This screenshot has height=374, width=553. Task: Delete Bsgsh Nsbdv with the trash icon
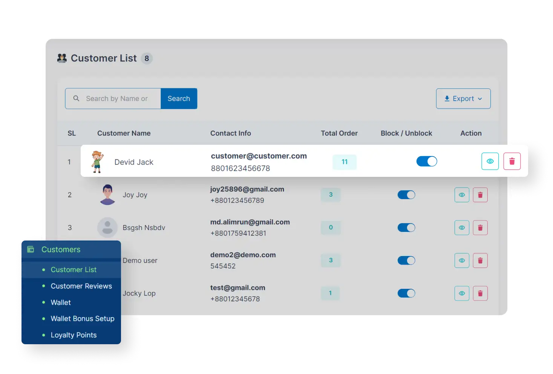click(x=480, y=227)
